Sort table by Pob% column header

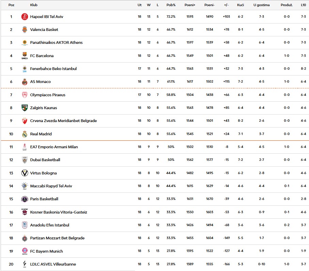(171, 5)
